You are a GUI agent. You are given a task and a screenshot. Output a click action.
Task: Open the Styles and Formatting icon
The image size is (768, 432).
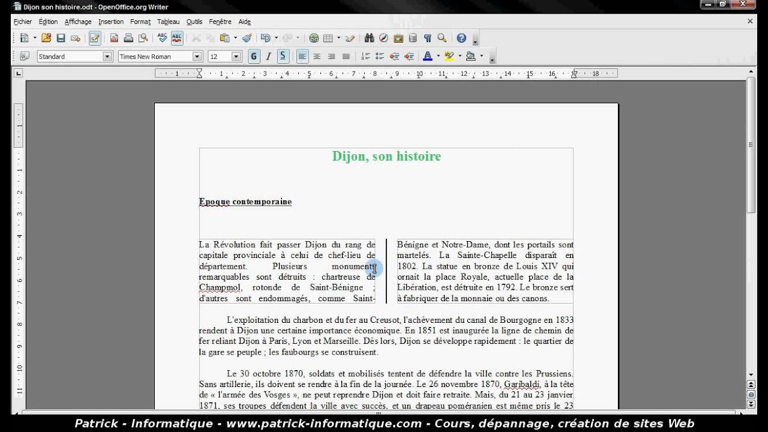click(x=25, y=56)
